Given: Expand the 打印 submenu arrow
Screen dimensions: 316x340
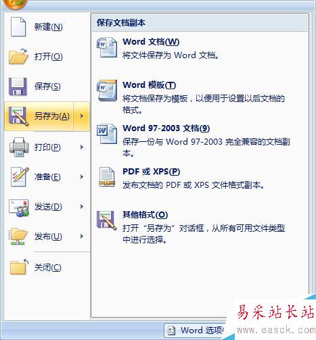Looking at the screenshot, I should tap(82, 147).
